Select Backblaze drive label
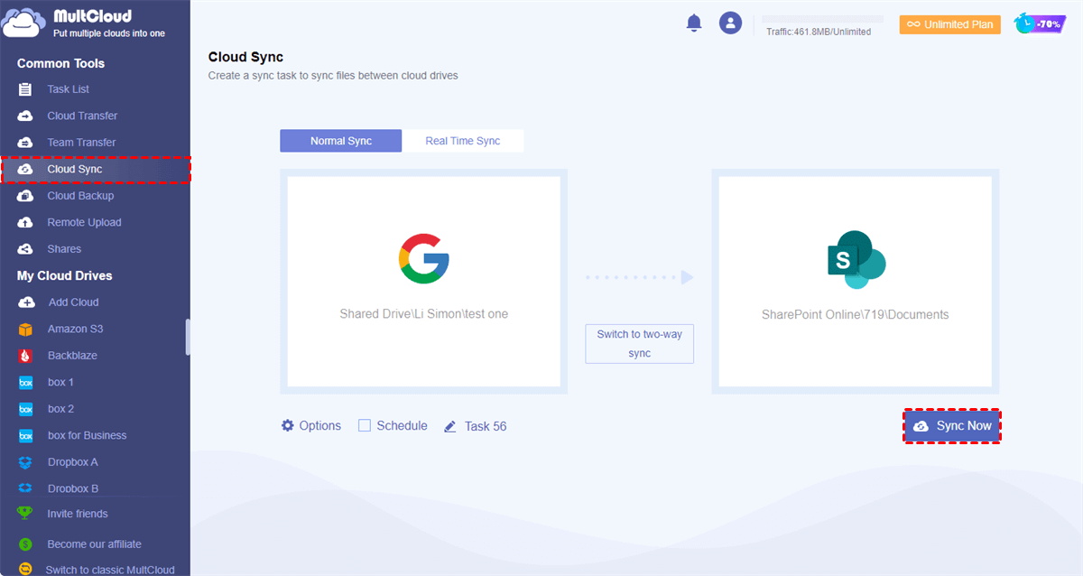This screenshot has width=1083, height=576. click(72, 356)
